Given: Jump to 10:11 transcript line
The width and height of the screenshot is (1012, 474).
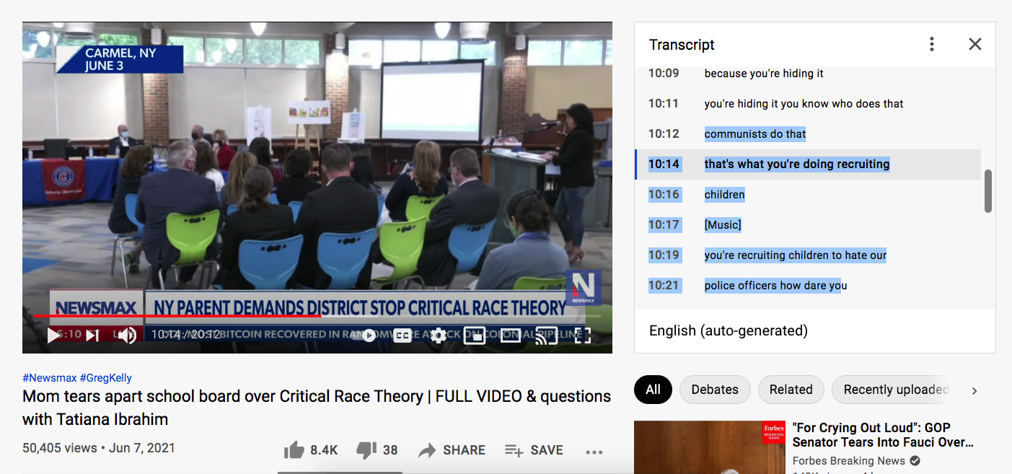Looking at the screenshot, I should [x=808, y=104].
